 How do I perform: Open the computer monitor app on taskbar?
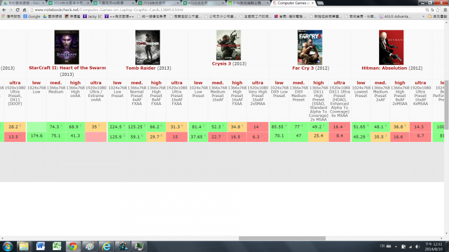(139, 246)
